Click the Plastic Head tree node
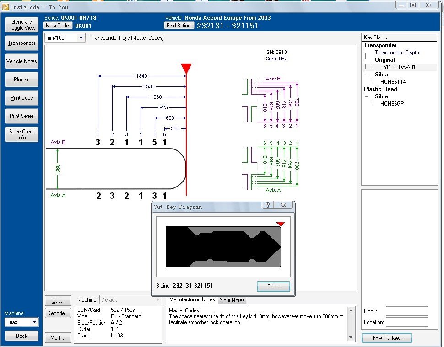Image resolution: width=444 pixels, height=347 pixels. pos(380,89)
